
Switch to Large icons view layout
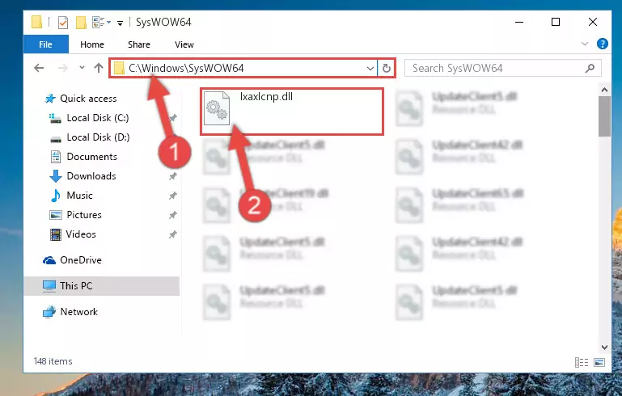pos(599,362)
